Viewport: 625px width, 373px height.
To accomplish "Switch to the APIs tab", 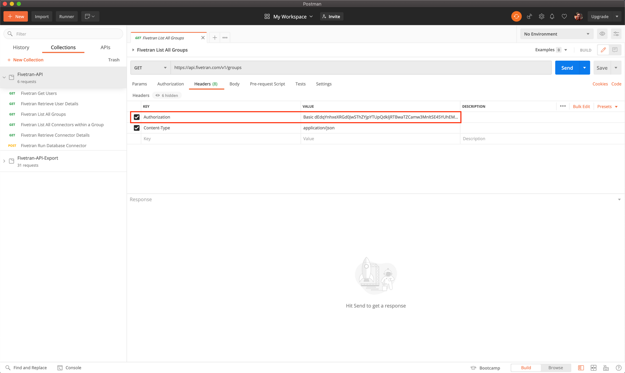I will coord(105,47).
